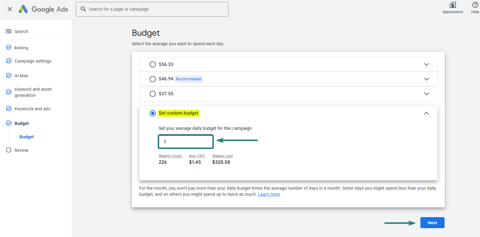
Task: Click the X close icon beside logo
Action: (10, 9)
